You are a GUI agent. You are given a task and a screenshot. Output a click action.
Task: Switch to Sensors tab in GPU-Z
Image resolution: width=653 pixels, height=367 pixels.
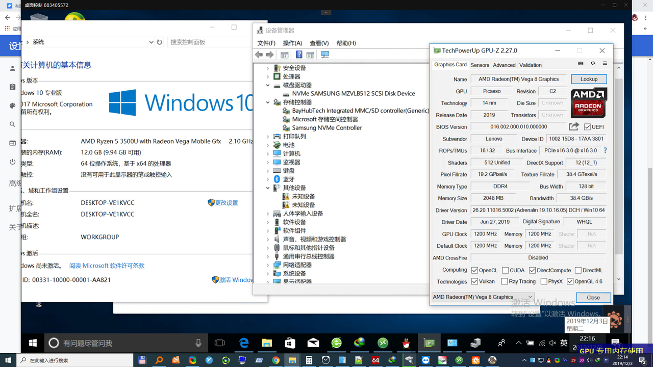(x=480, y=65)
